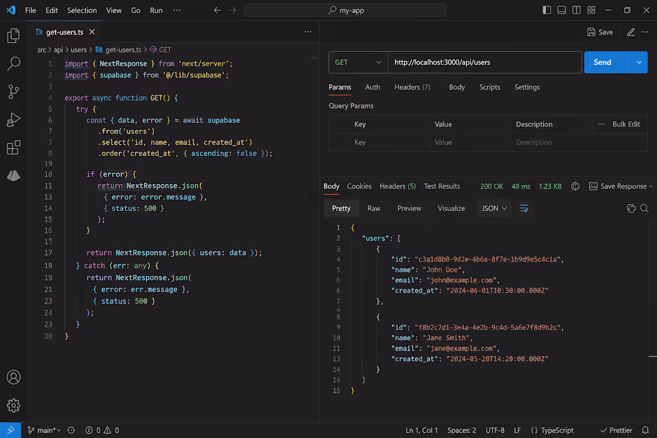Switch response view to Raw
This screenshot has height=438, width=657.
click(x=374, y=209)
